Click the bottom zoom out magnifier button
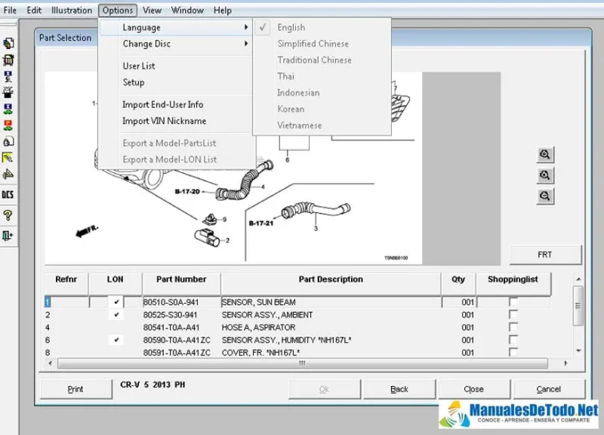604x435 pixels. pos(544,196)
